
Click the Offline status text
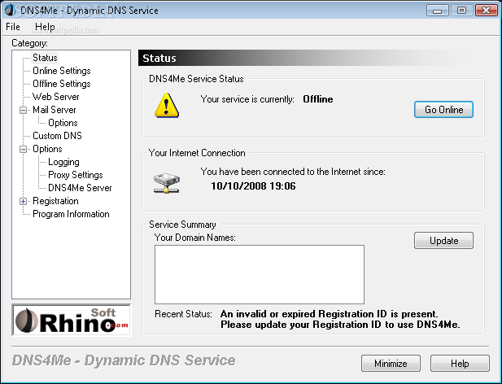tap(318, 99)
